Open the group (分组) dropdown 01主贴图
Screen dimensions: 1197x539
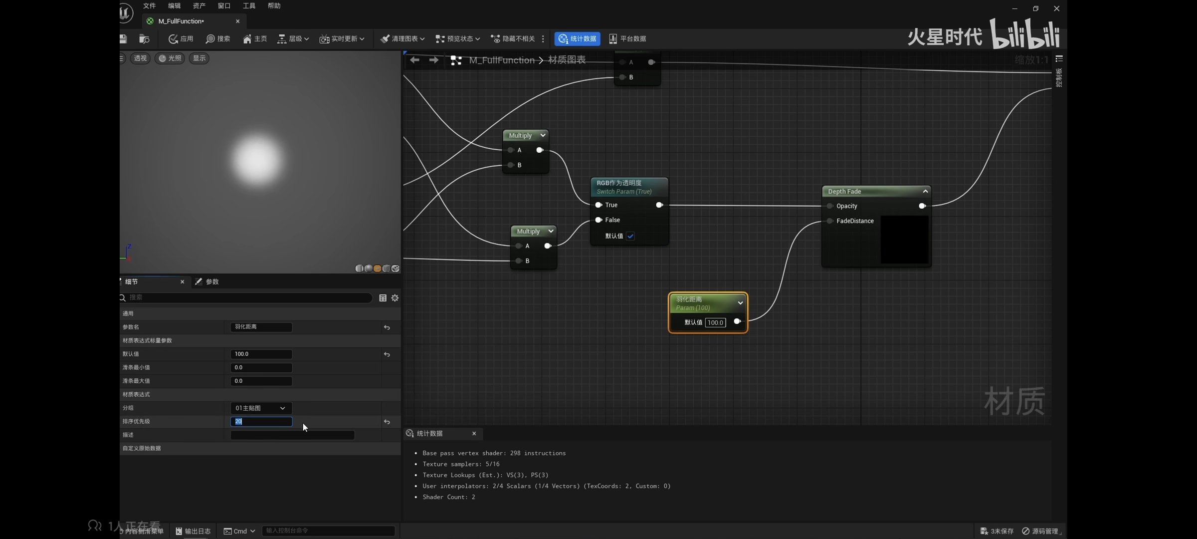click(x=261, y=408)
